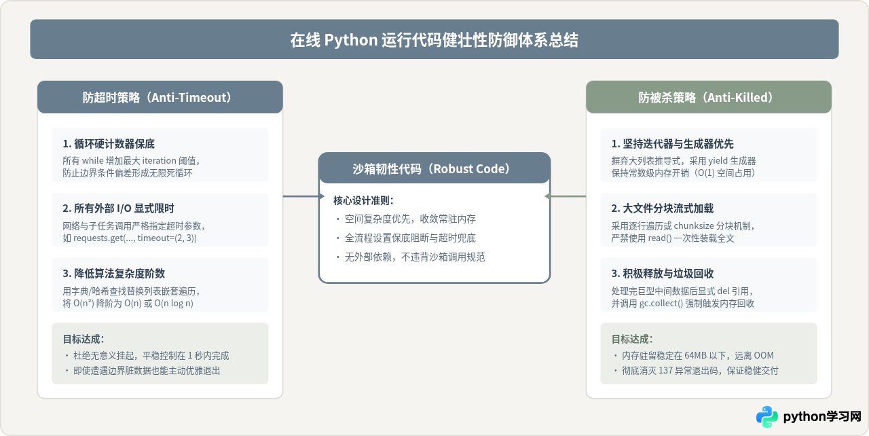The width and height of the screenshot is (869, 436).
Task: Click '目标达成：' in the Anti-Timeout panel
Action: coord(84,339)
